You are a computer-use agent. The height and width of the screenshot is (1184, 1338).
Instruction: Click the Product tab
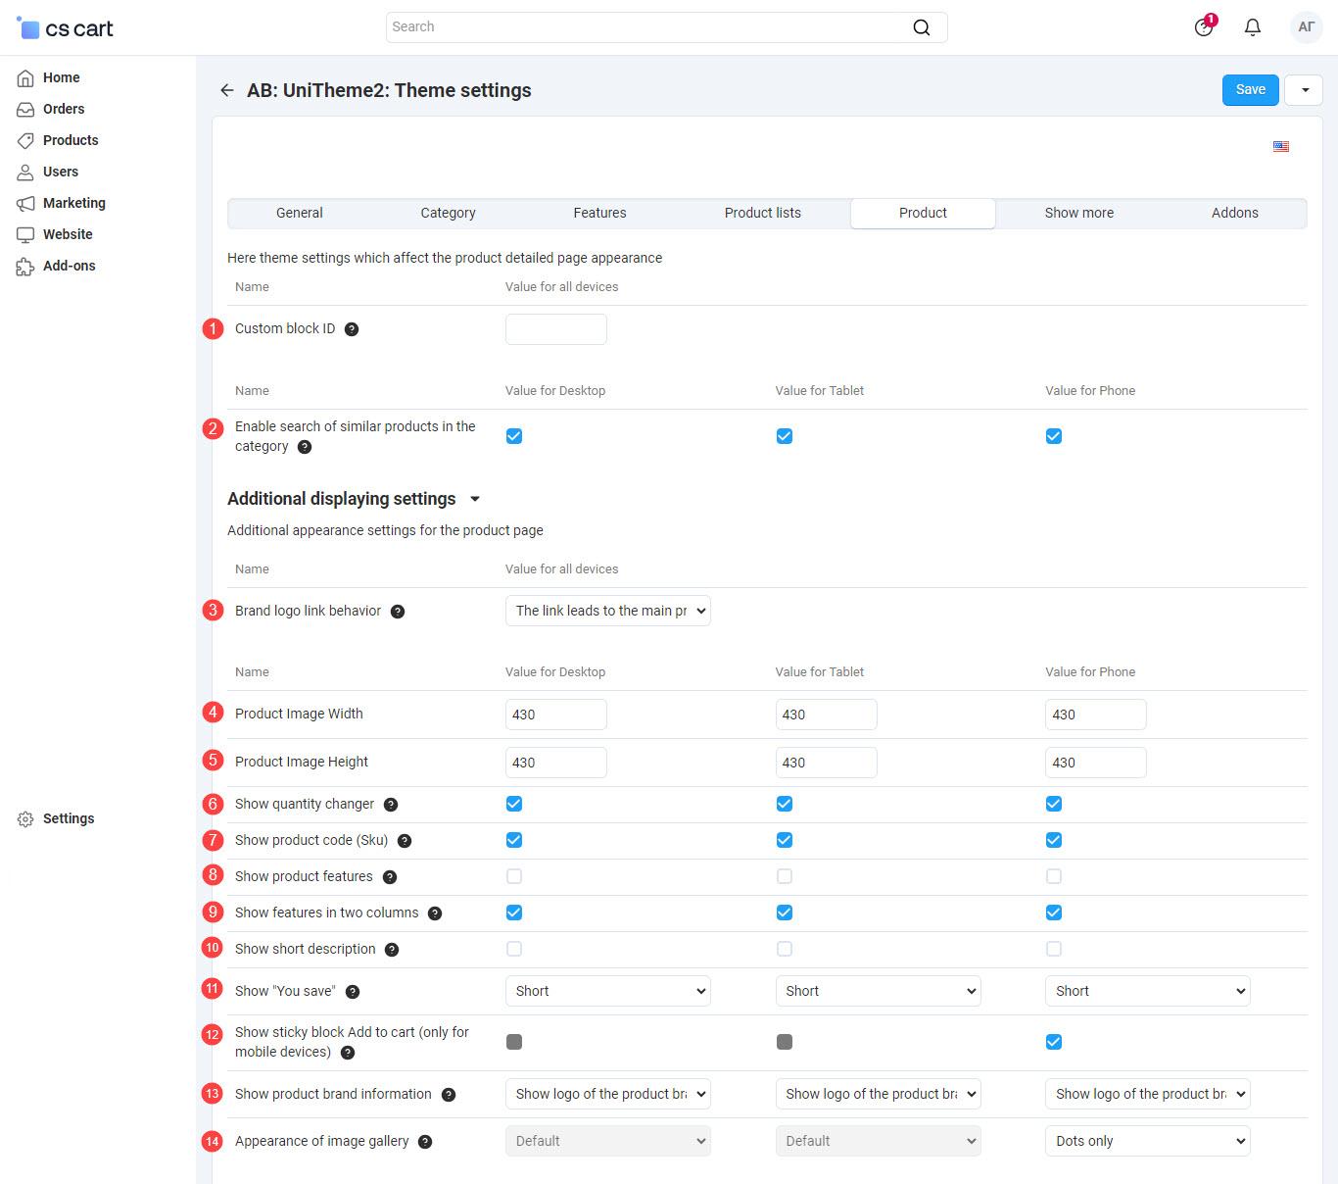point(924,213)
